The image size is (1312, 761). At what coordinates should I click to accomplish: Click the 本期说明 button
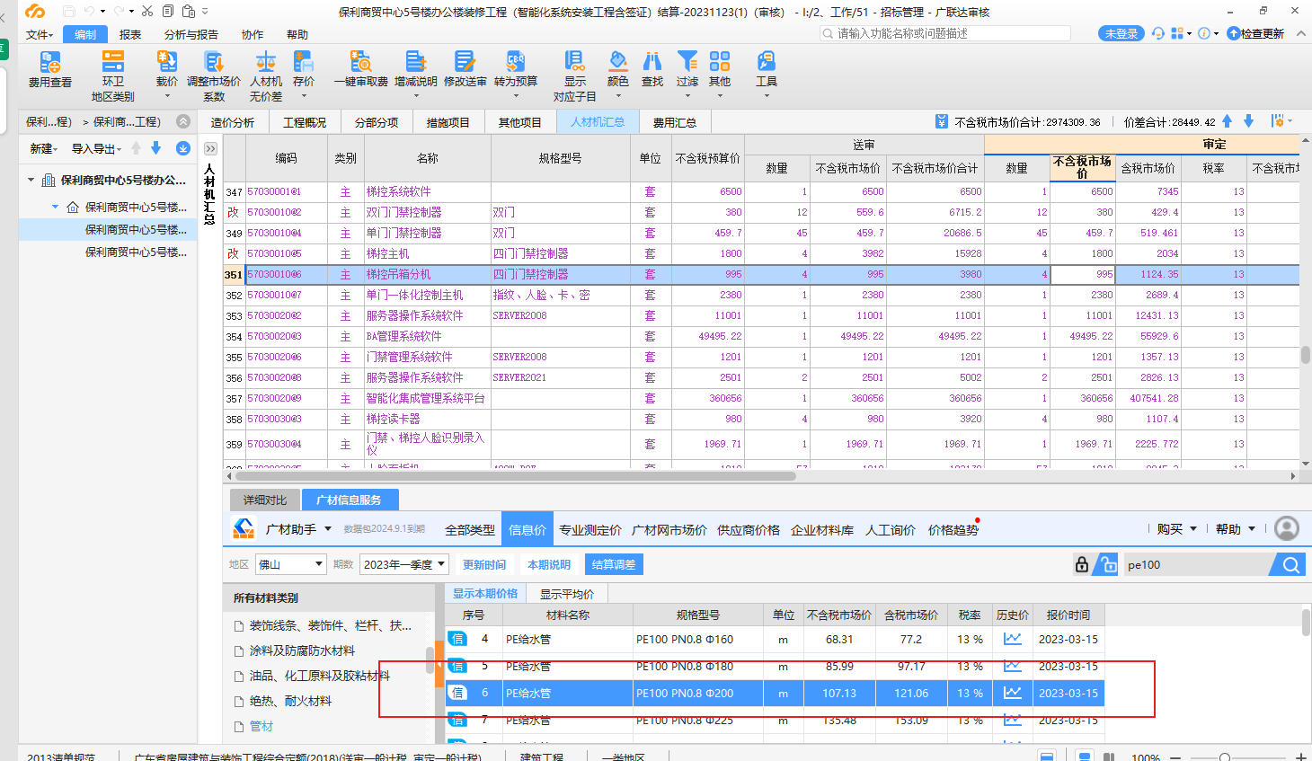(549, 564)
